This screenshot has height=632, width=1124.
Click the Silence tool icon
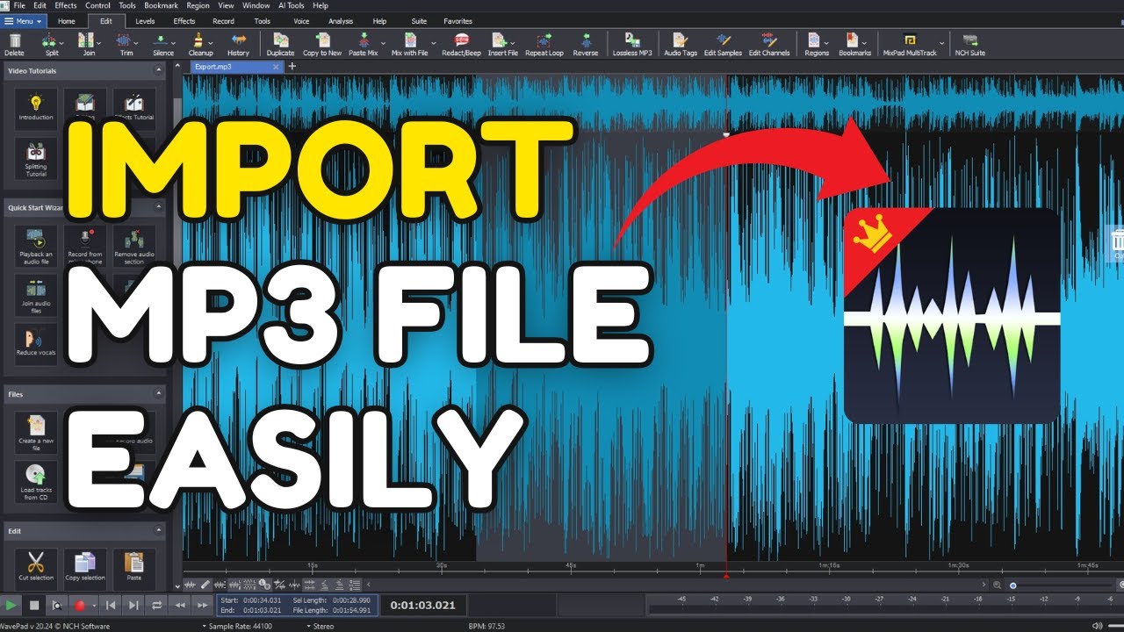163,44
